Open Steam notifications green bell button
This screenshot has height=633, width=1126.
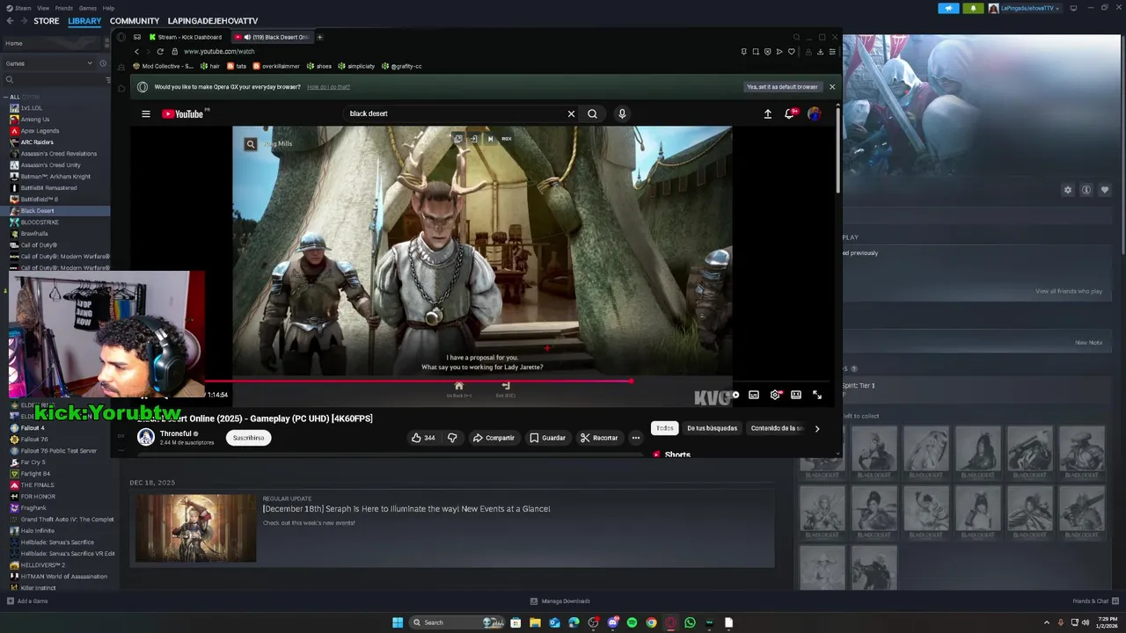coord(973,8)
